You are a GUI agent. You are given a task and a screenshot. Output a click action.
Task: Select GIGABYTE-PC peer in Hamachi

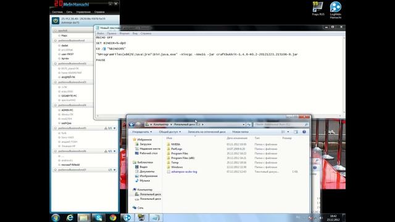tap(69, 96)
